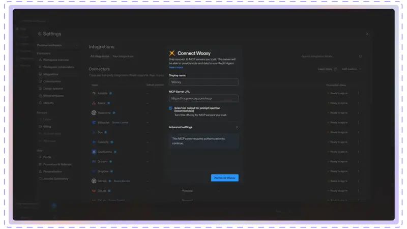Click the Display name input field

pyautogui.click(x=203, y=82)
